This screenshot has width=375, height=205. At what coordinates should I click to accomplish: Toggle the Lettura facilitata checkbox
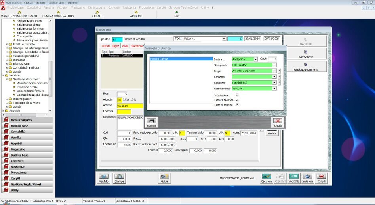pyautogui.click(x=237, y=100)
